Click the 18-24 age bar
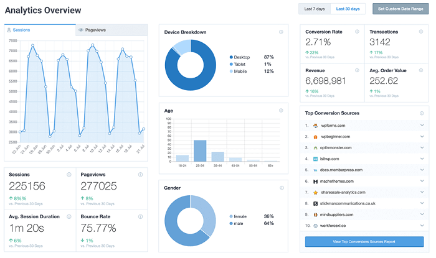The image size is (436, 258). (x=182, y=158)
